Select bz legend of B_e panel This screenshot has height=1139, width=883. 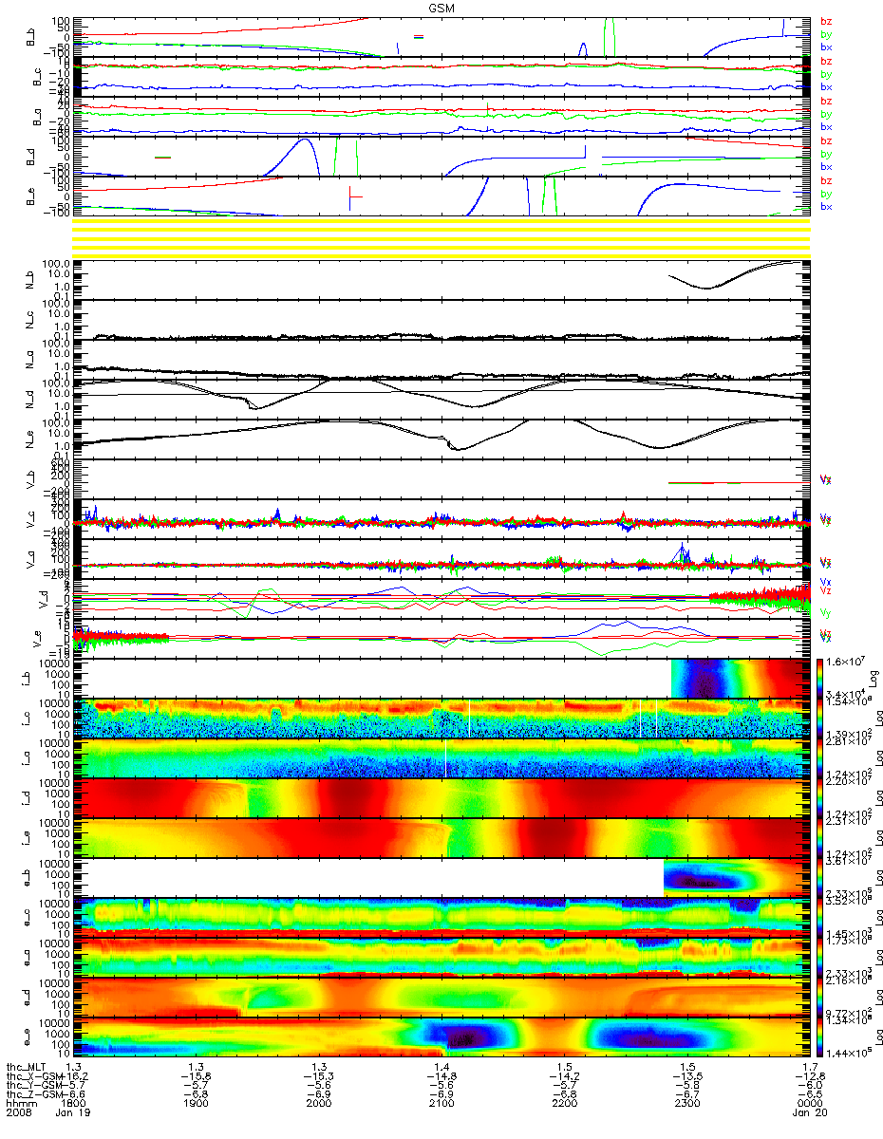(826, 181)
